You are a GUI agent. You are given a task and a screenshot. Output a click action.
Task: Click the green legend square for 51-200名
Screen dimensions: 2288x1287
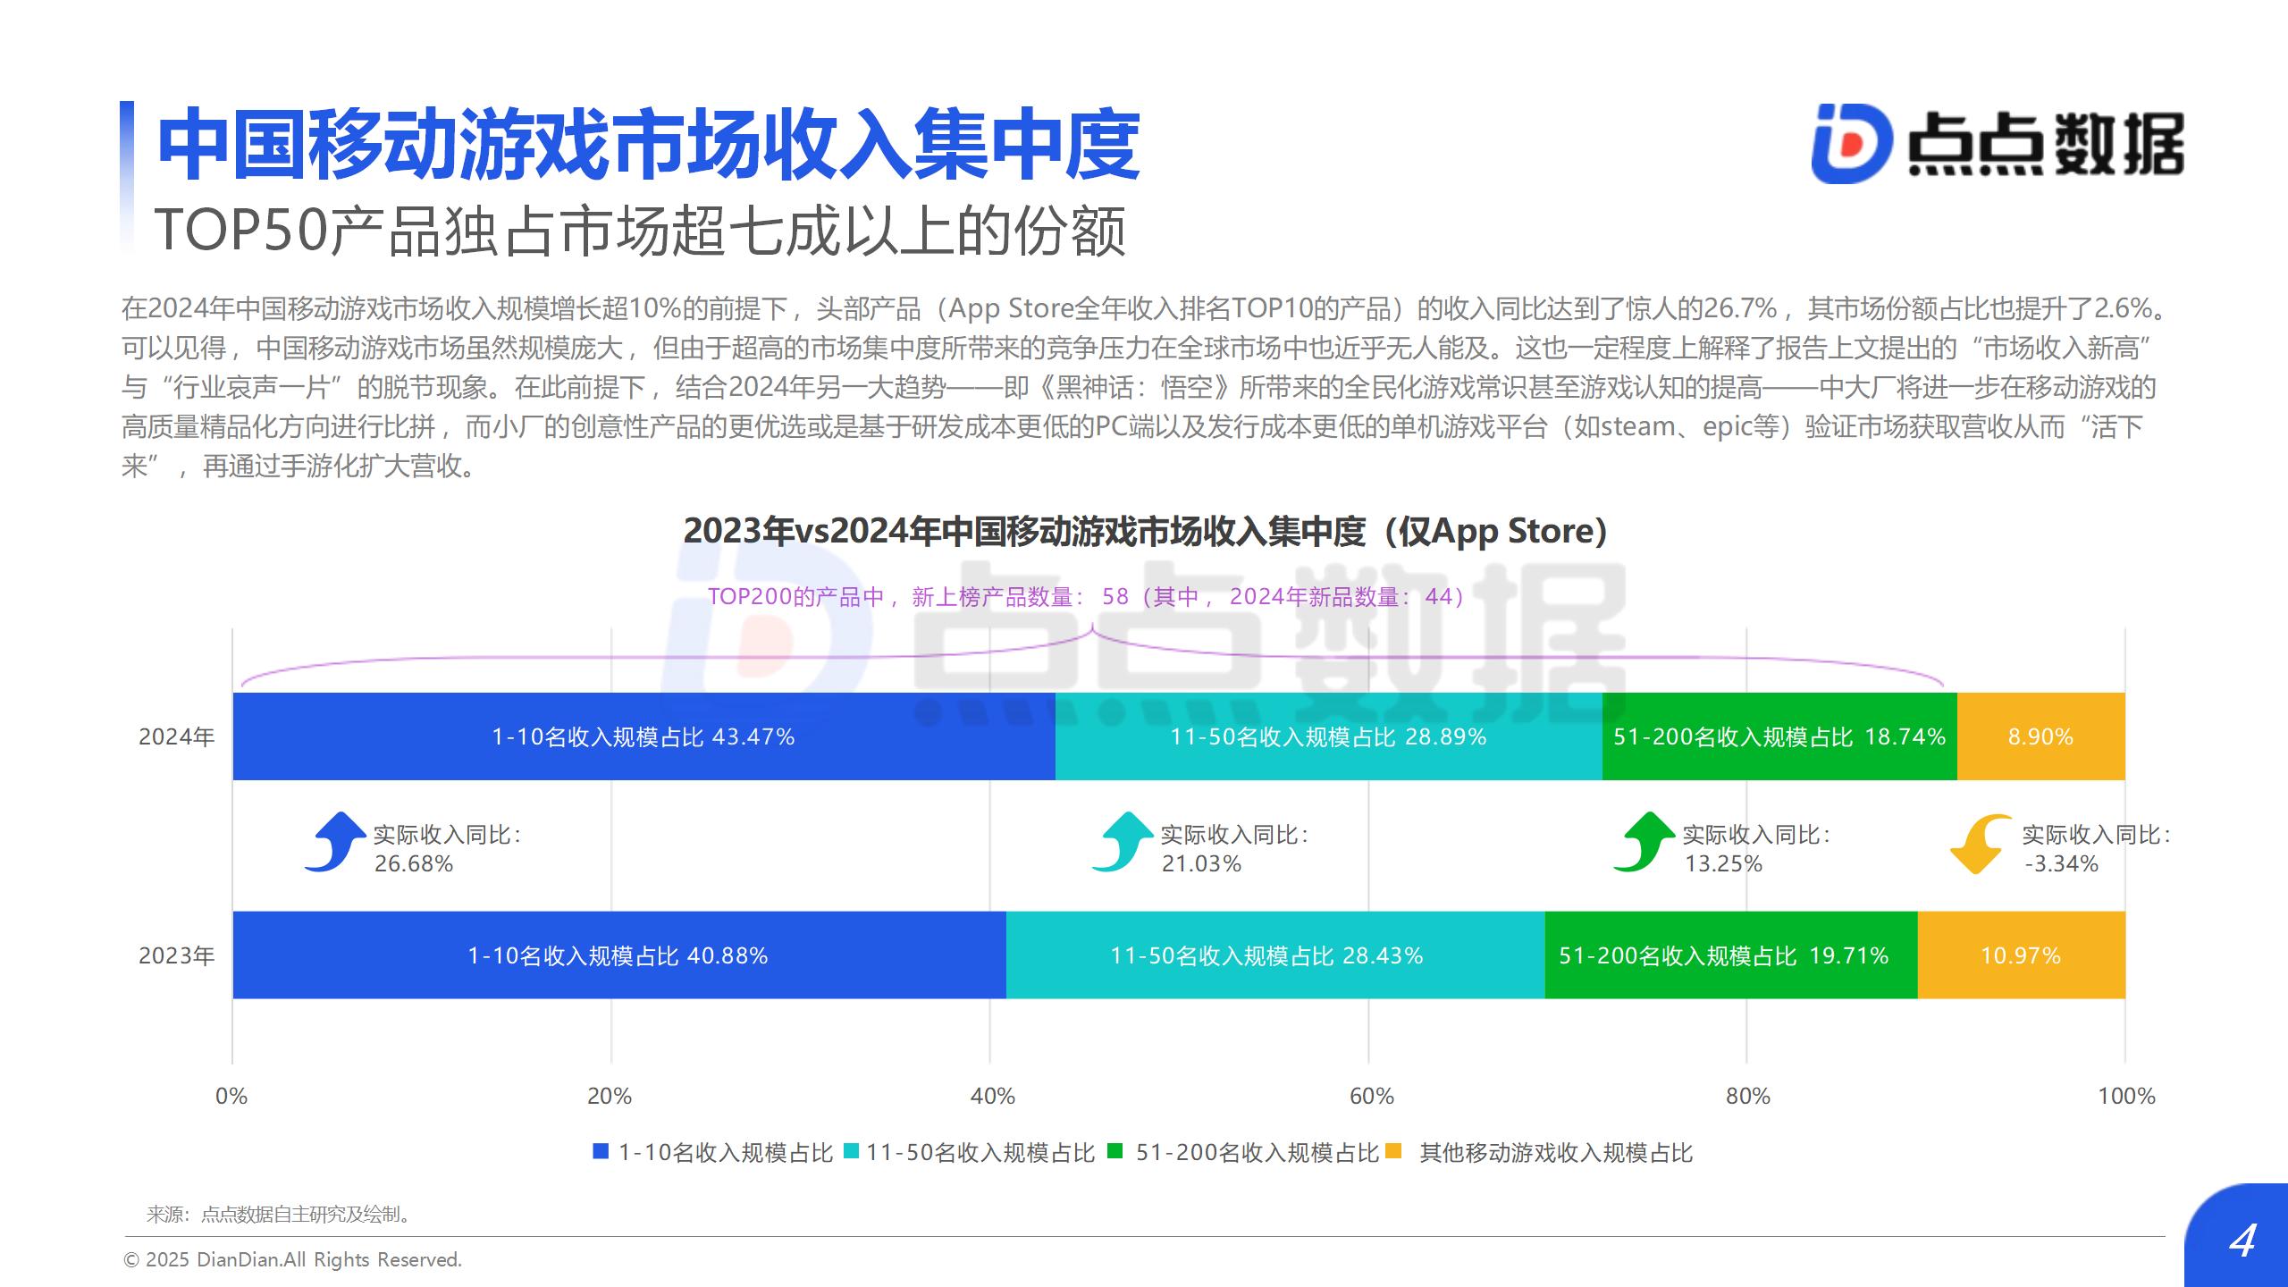pyautogui.click(x=1115, y=1151)
